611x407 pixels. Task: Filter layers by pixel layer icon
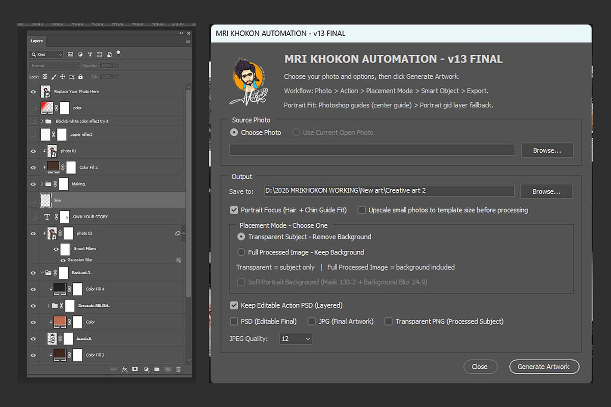(71, 54)
